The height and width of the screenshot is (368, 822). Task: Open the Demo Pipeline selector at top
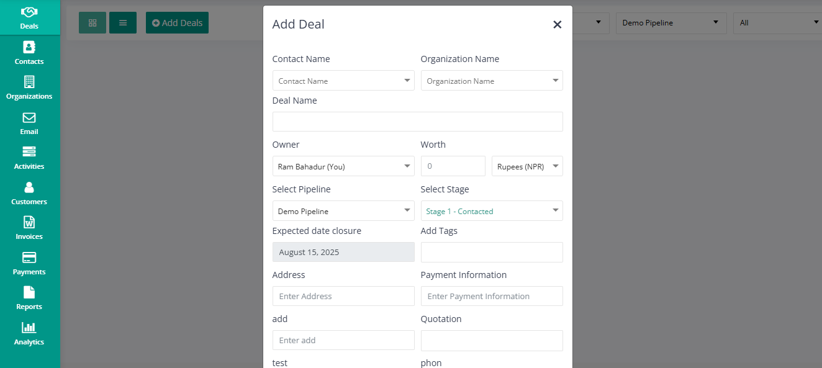pyautogui.click(x=671, y=22)
